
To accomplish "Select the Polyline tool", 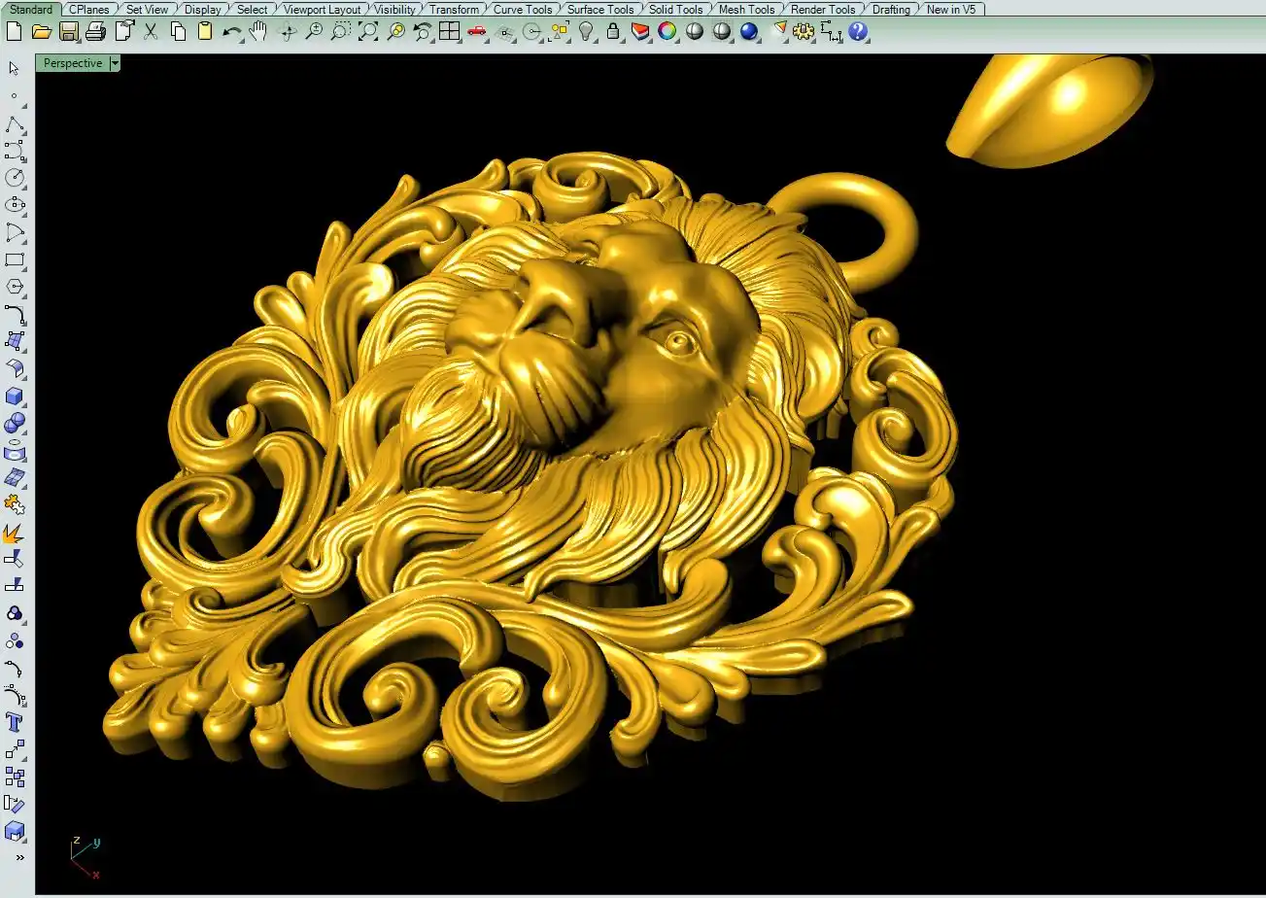I will point(14,124).
